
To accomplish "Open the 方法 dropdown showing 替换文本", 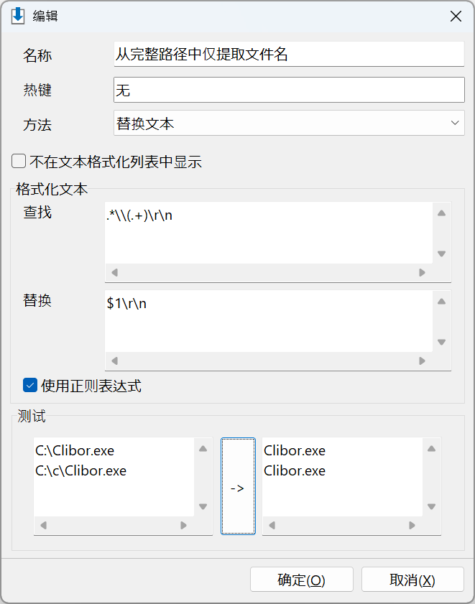I will pyautogui.click(x=289, y=124).
